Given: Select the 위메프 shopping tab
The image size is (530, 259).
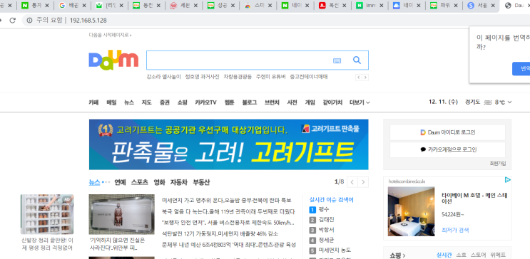Looking at the screenshot, I should (498, 255).
